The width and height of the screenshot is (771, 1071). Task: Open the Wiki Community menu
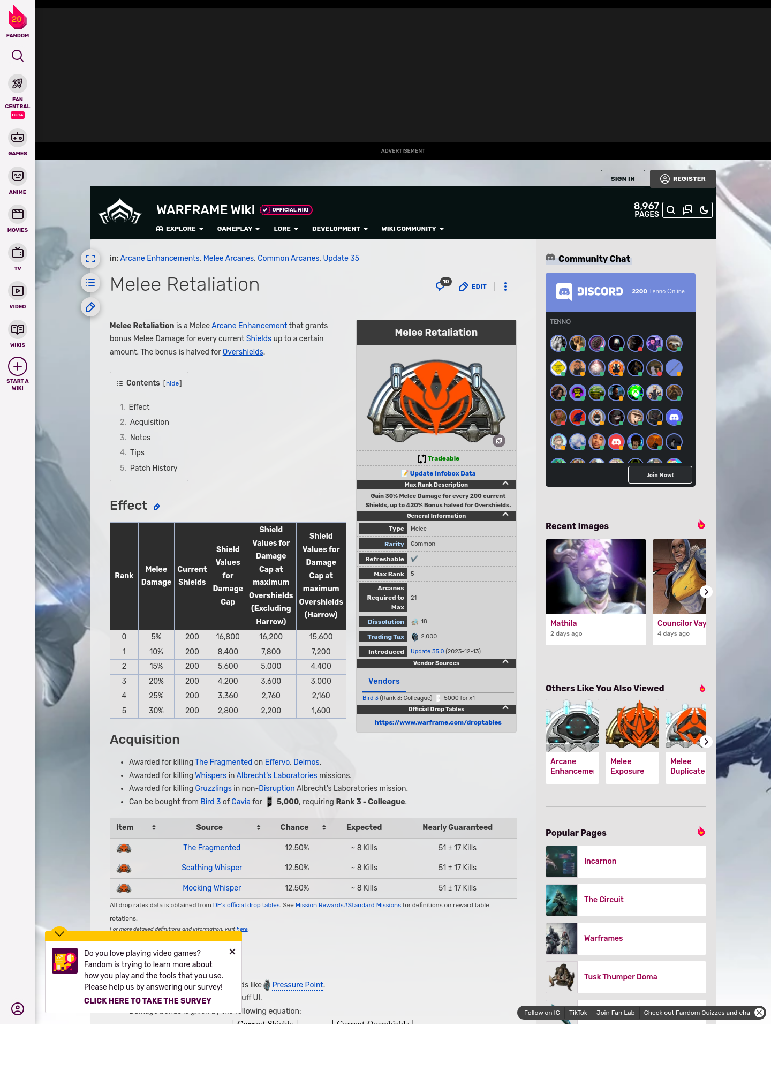413,229
